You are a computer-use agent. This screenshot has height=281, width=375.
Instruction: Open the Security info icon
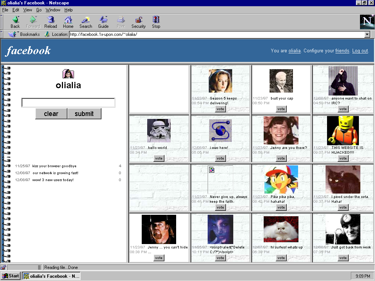click(138, 22)
